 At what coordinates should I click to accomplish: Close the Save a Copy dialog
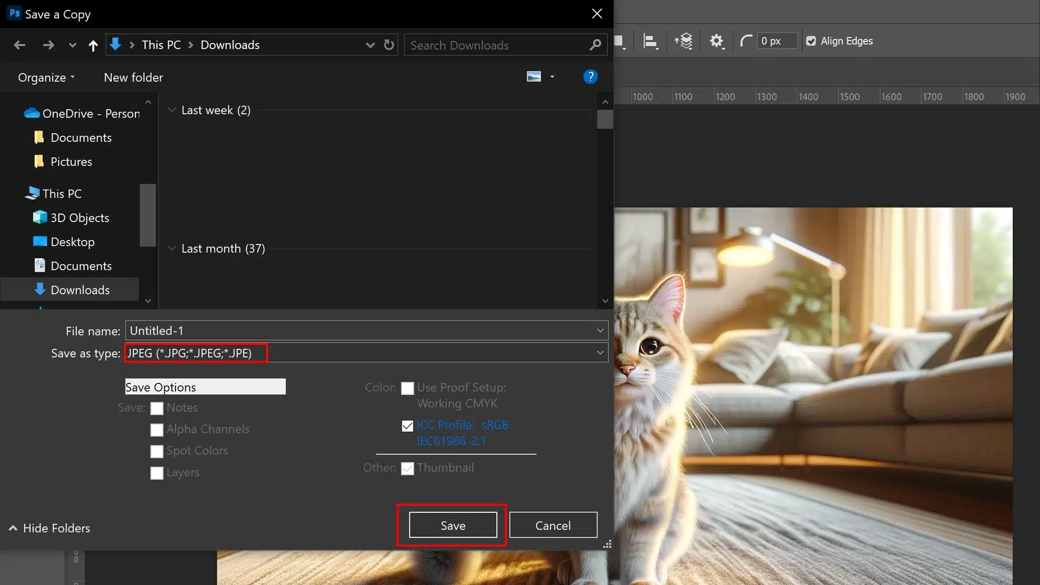[597, 14]
